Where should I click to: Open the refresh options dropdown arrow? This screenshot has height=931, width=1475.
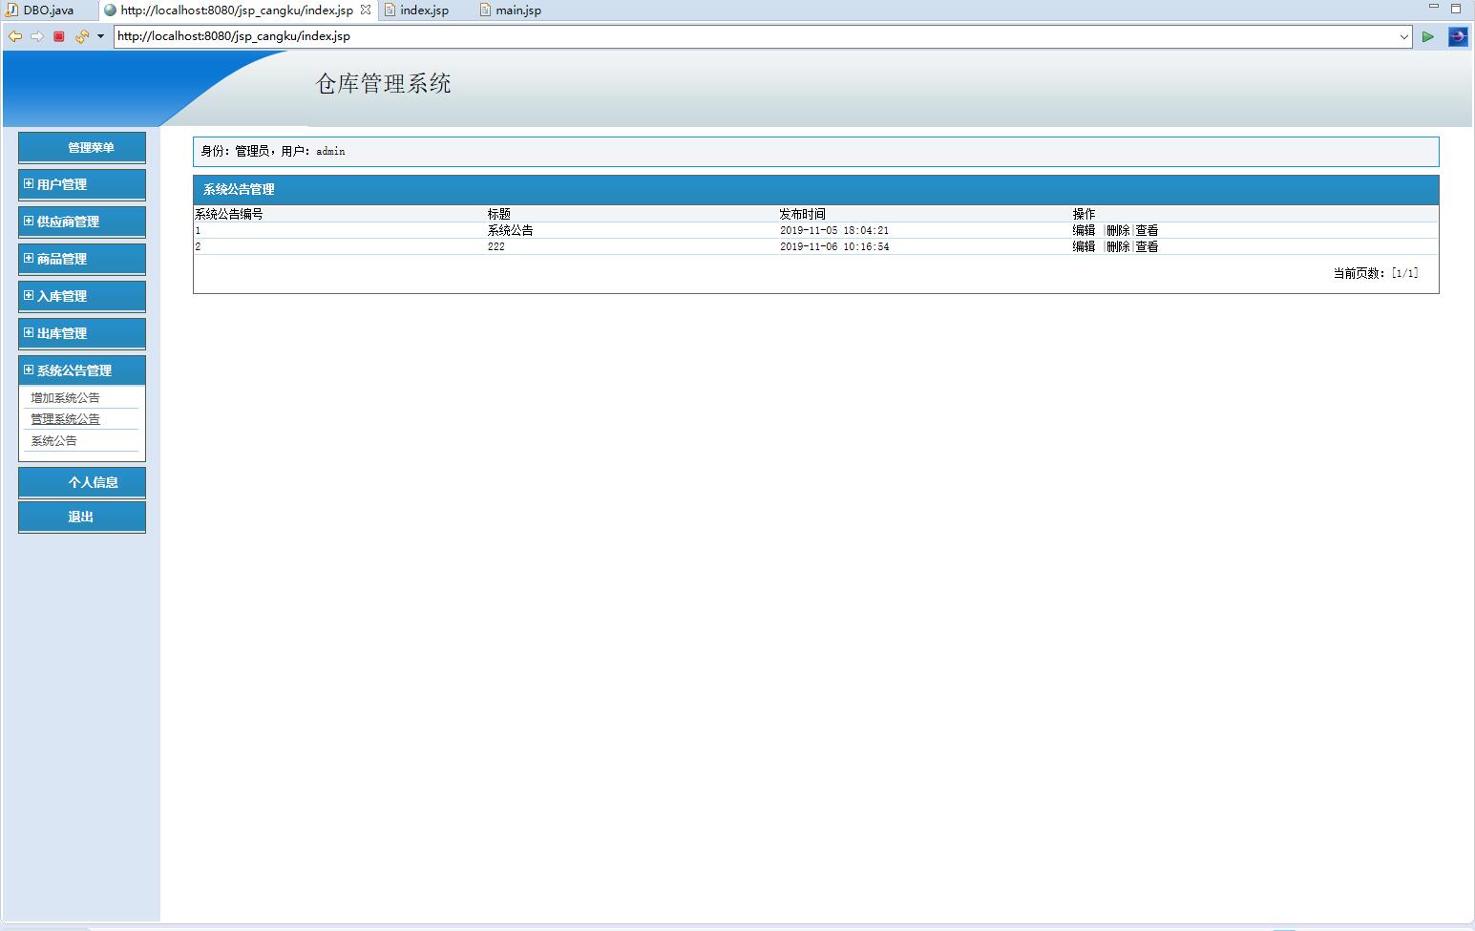[x=100, y=36]
